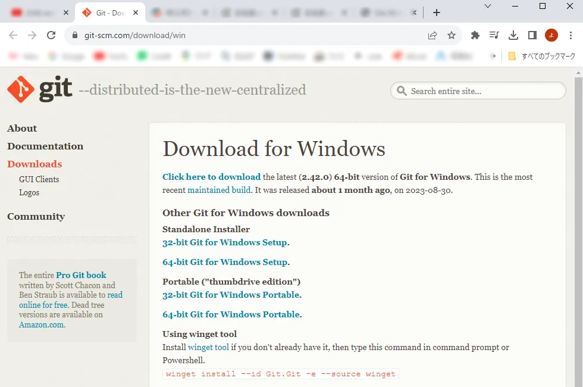This screenshot has height=387, width=583.
Task: Click the browser back arrow
Action: pos(13,35)
